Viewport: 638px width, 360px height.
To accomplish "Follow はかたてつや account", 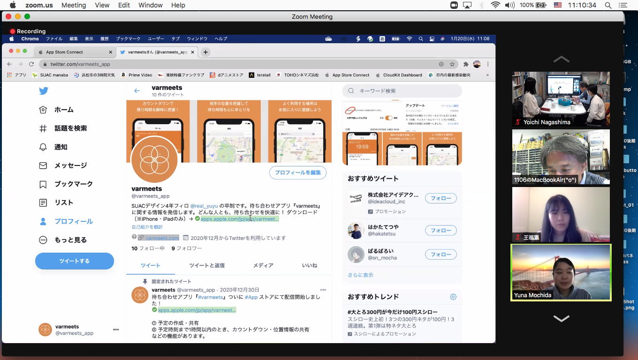I will (441, 230).
